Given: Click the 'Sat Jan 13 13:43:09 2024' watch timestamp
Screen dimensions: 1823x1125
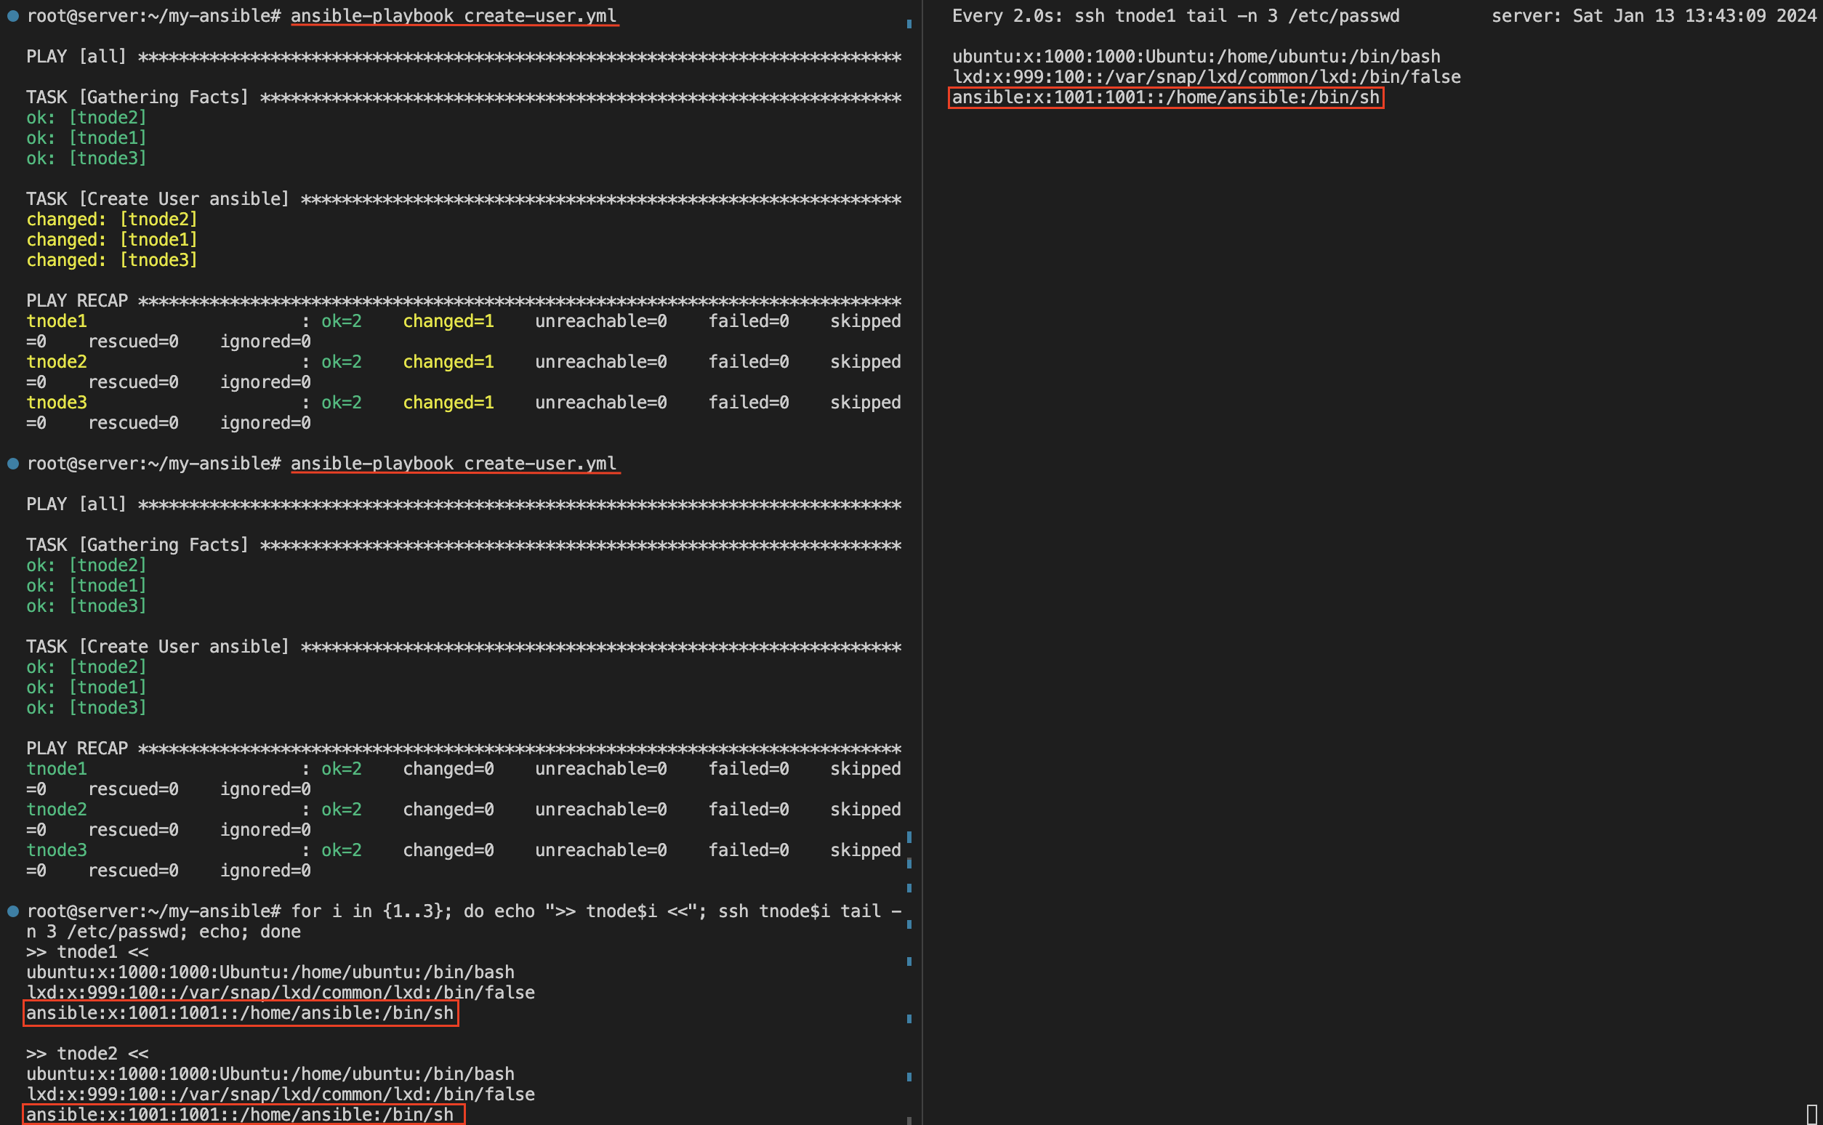Looking at the screenshot, I should point(1694,16).
